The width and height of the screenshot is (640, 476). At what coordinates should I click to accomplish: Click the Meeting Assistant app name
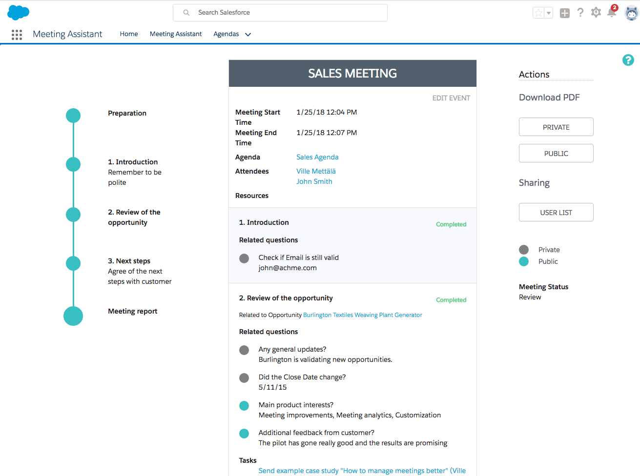click(x=67, y=34)
